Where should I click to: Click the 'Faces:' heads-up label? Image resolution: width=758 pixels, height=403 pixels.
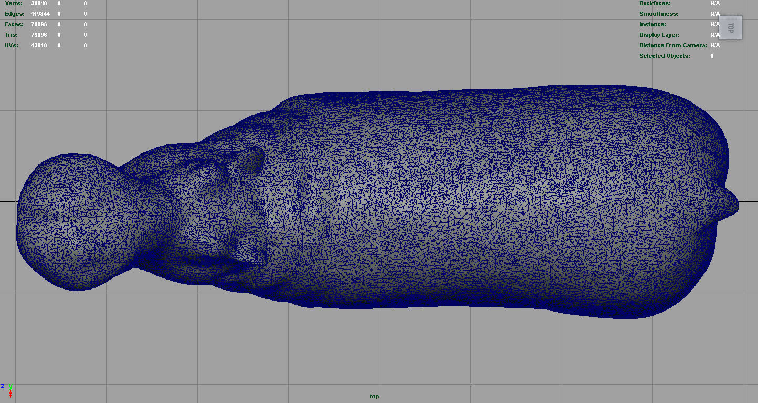coord(15,24)
